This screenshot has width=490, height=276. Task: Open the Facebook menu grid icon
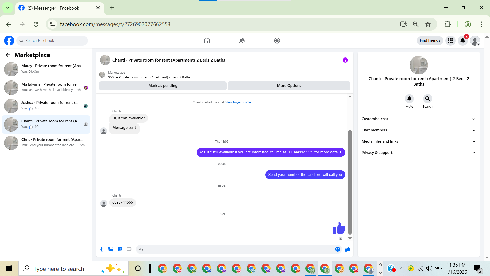click(x=450, y=41)
